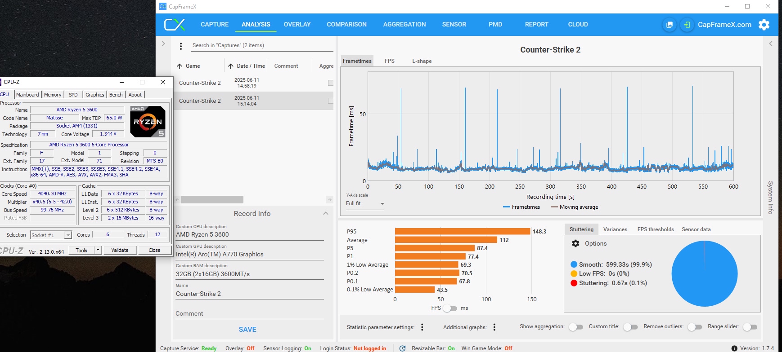Open stuttering Options gear
Image resolution: width=782 pixels, height=352 pixels.
click(x=575, y=243)
